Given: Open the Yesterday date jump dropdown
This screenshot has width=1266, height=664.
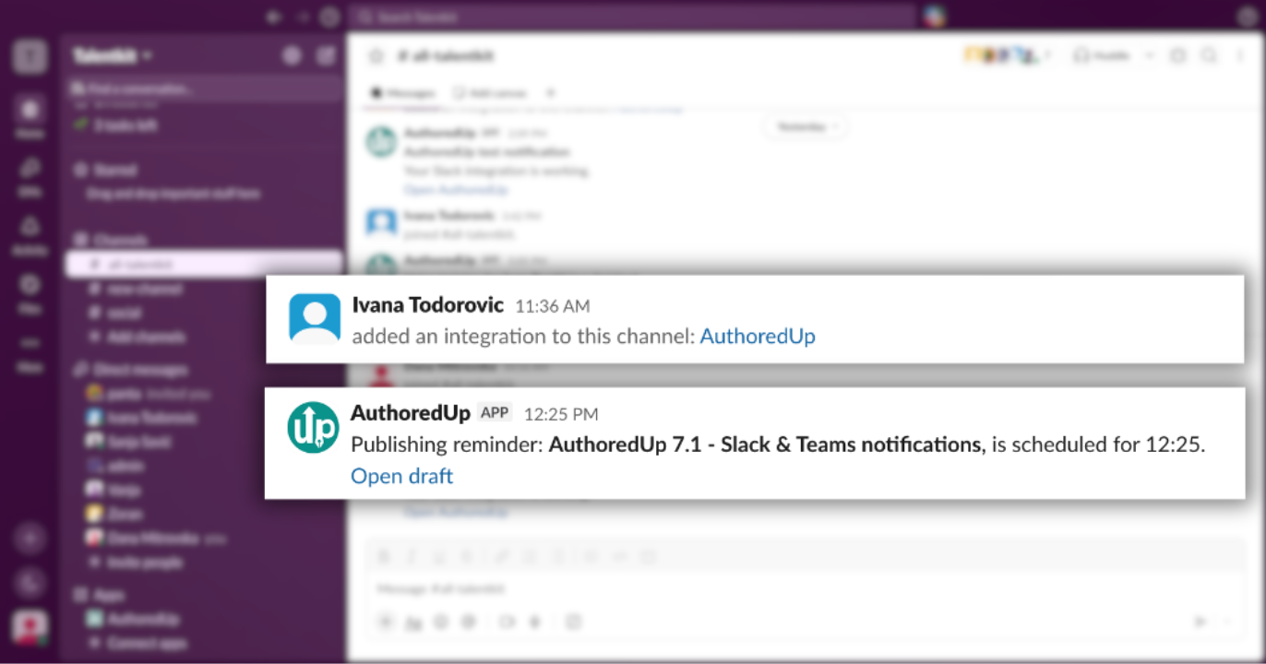Looking at the screenshot, I should pos(806,126).
